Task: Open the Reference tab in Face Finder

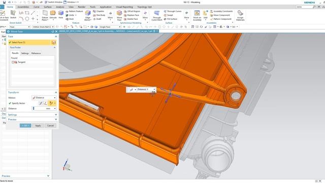Action: 36,53
